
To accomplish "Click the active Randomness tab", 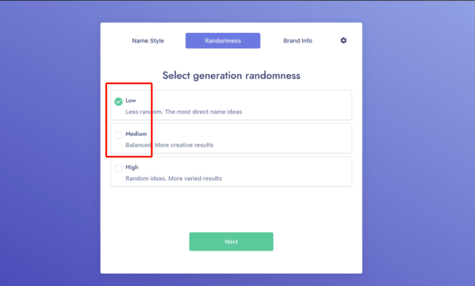I will (x=223, y=41).
